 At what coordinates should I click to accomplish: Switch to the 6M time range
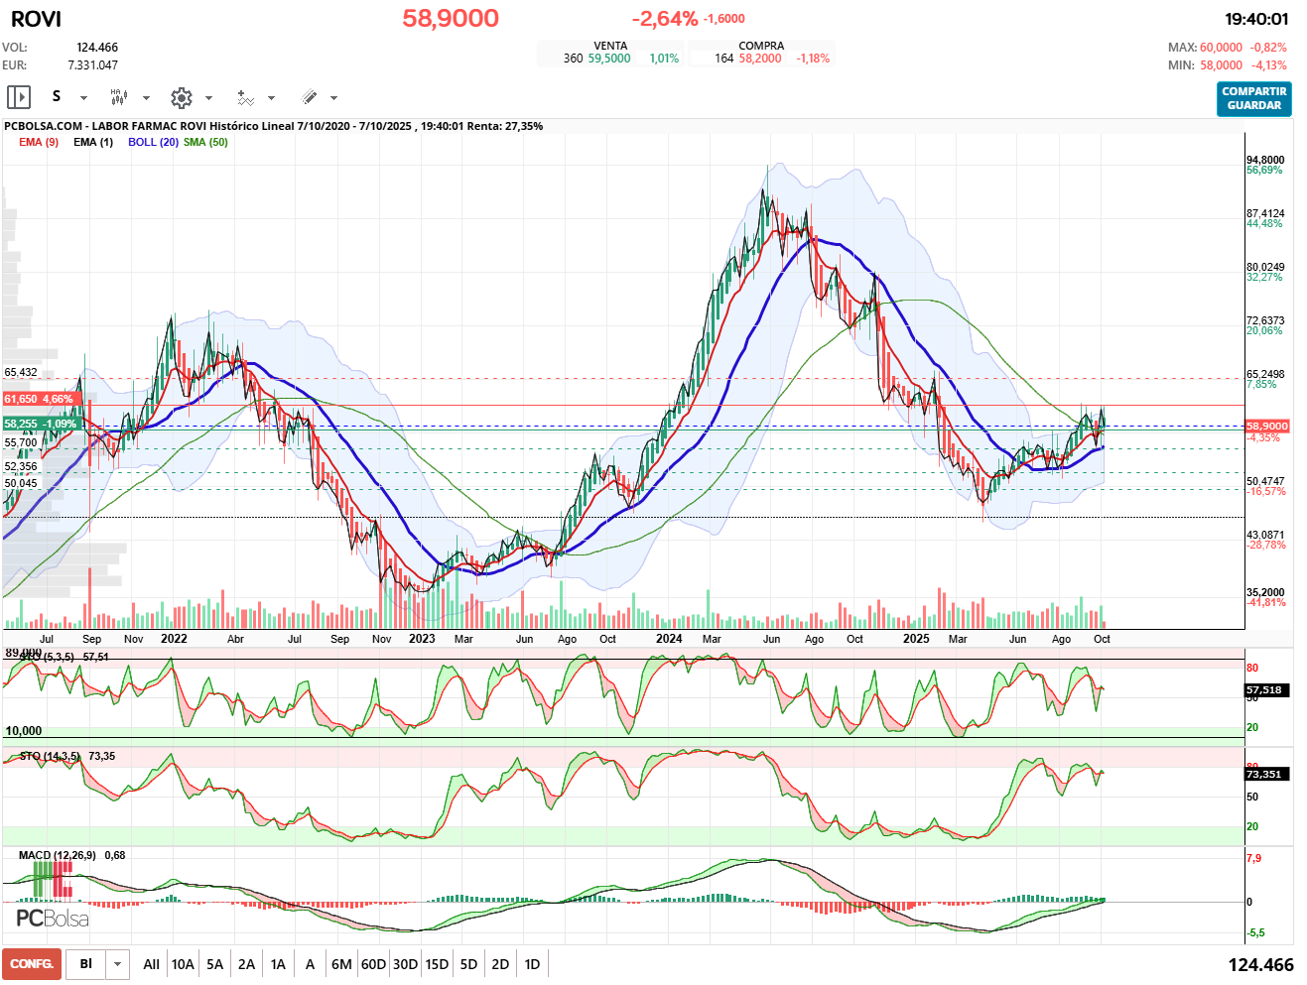(x=341, y=964)
